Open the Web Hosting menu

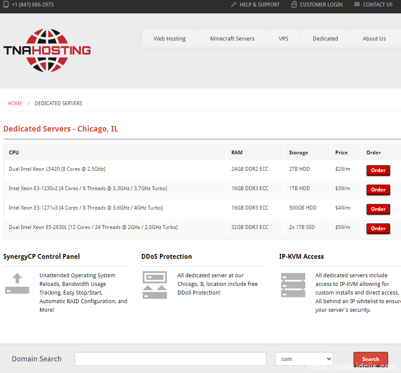[169, 38]
